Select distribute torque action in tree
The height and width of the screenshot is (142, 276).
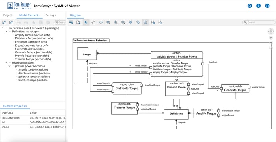click(34, 73)
